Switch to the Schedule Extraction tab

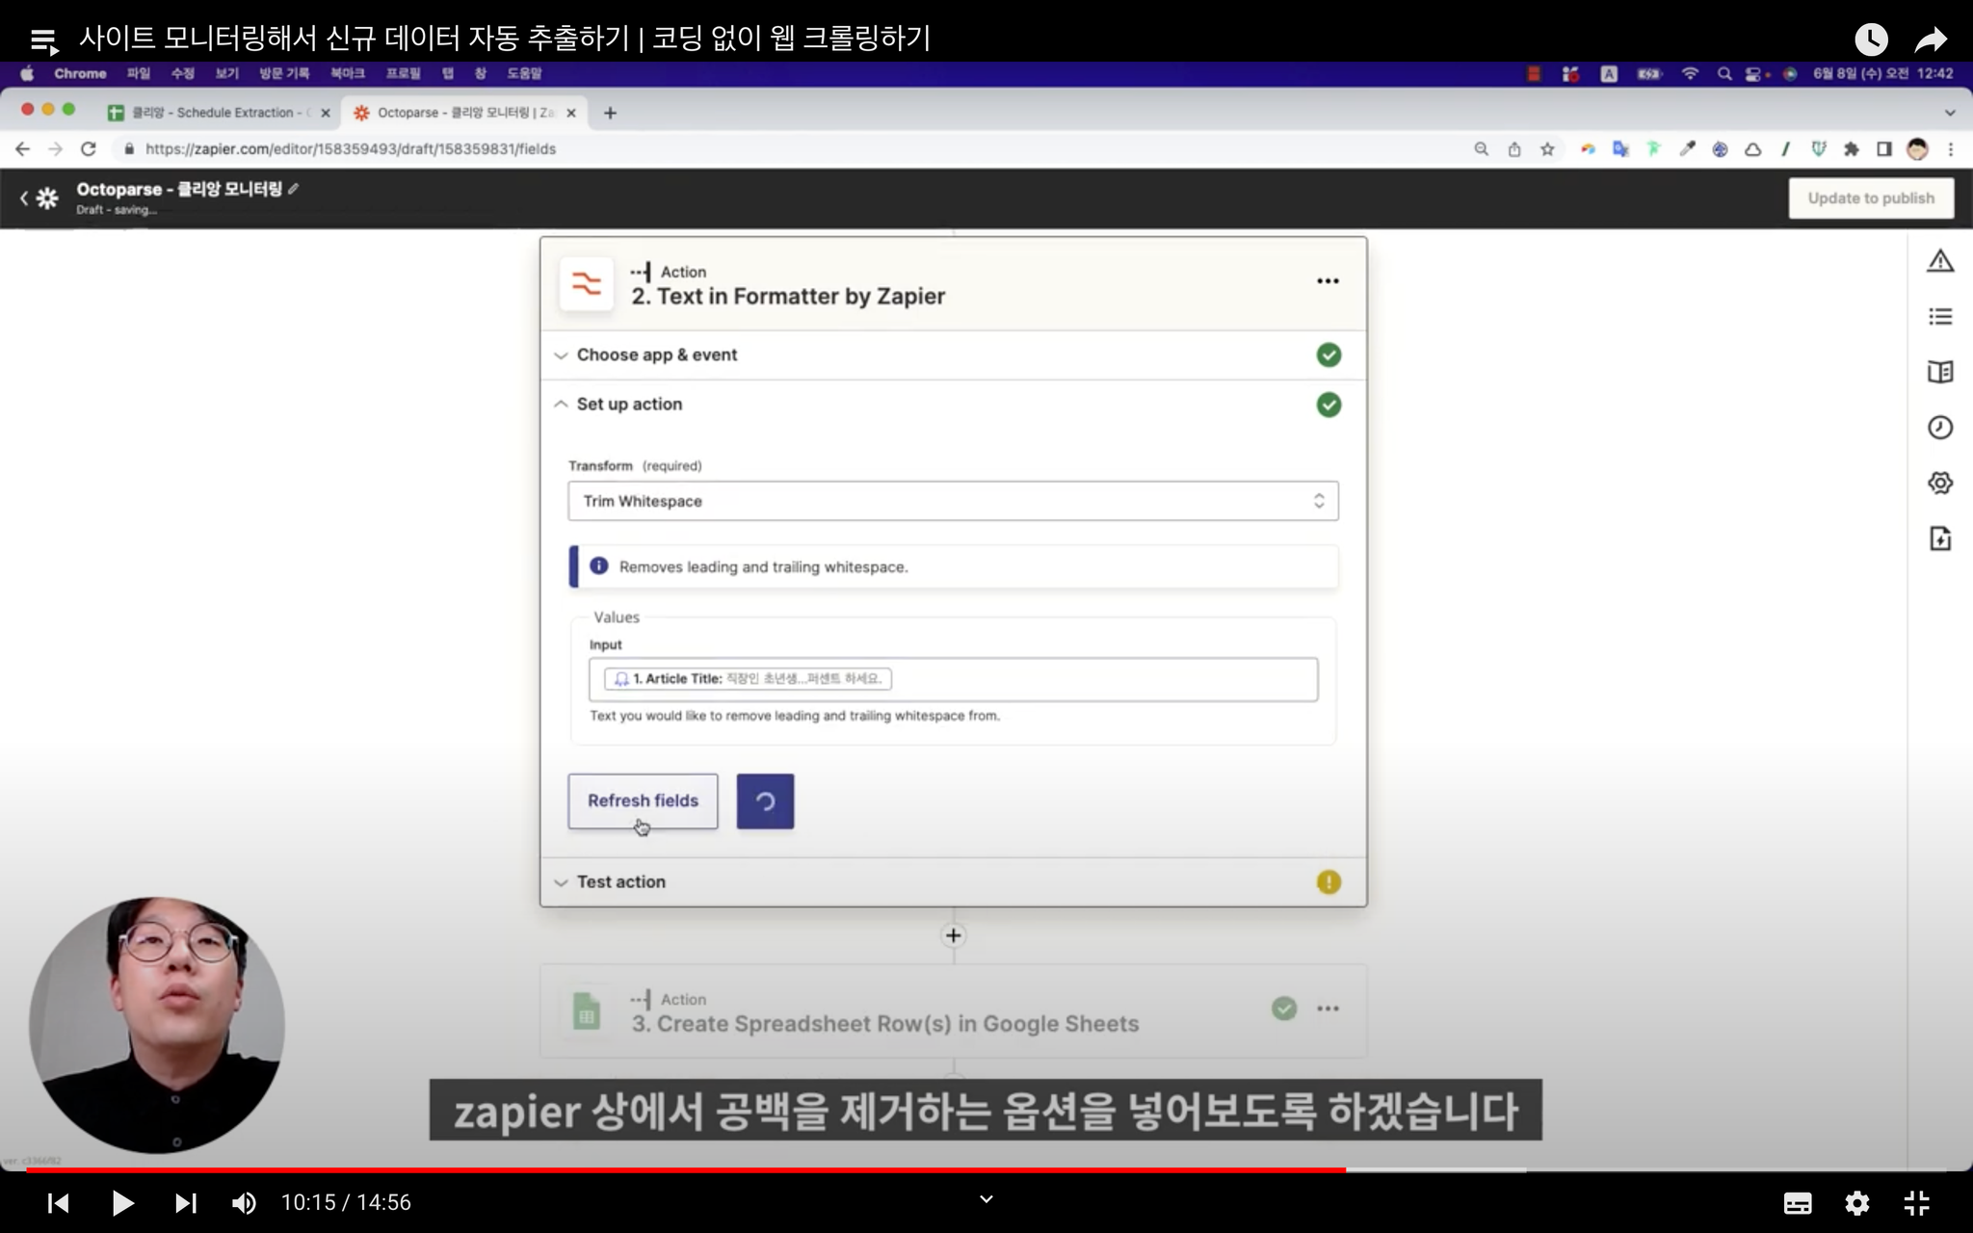217,113
